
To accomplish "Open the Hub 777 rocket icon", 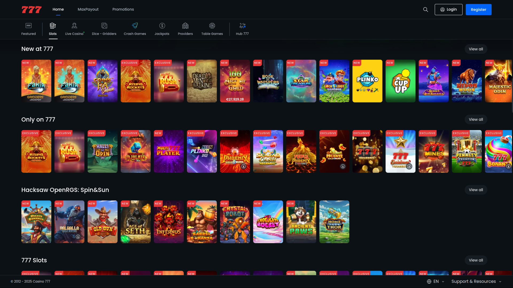I will (242, 26).
